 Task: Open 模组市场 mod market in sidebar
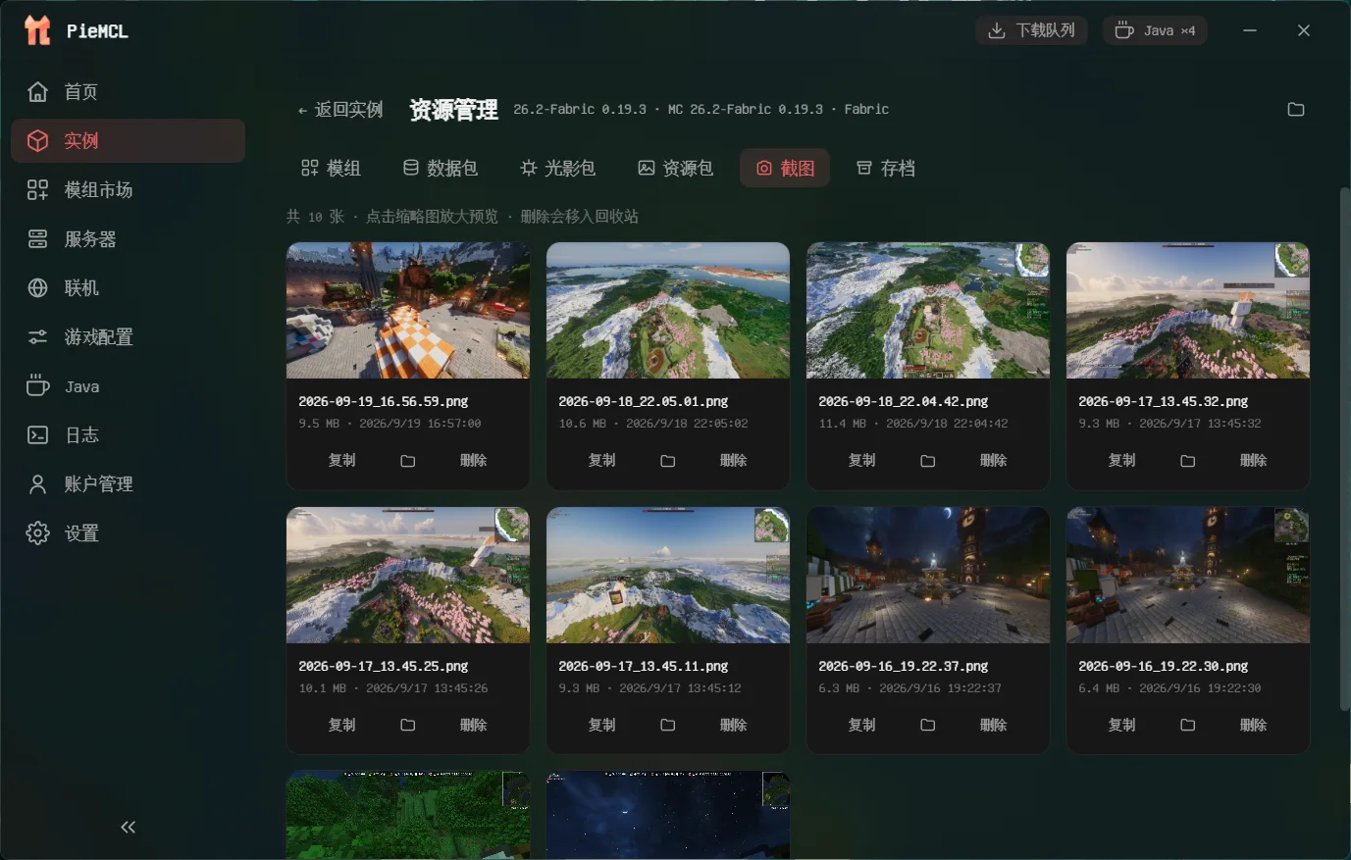[x=128, y=190]
